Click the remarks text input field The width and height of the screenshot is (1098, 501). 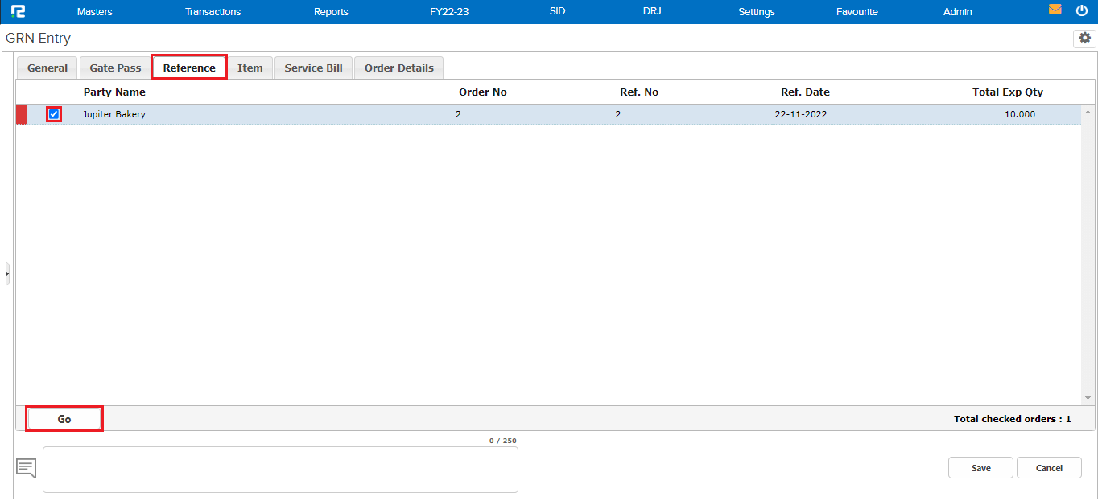tap(280, 469)
